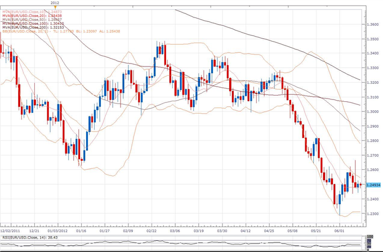Click the 1.3100 price axis label
The image size is (383, 252).
tap(373, 97)
